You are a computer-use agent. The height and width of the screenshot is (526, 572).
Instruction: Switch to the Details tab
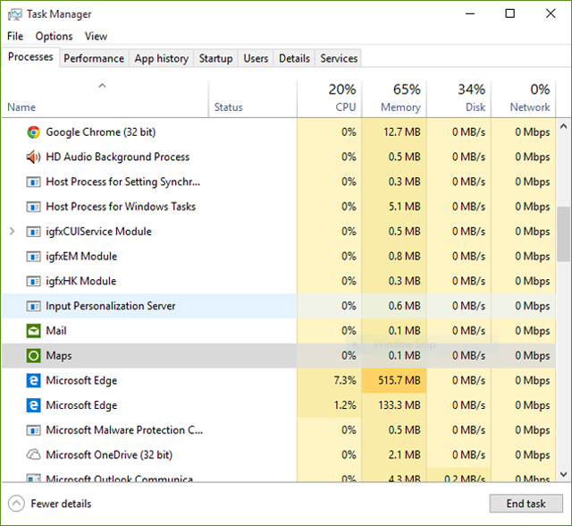tap(294, 58)
